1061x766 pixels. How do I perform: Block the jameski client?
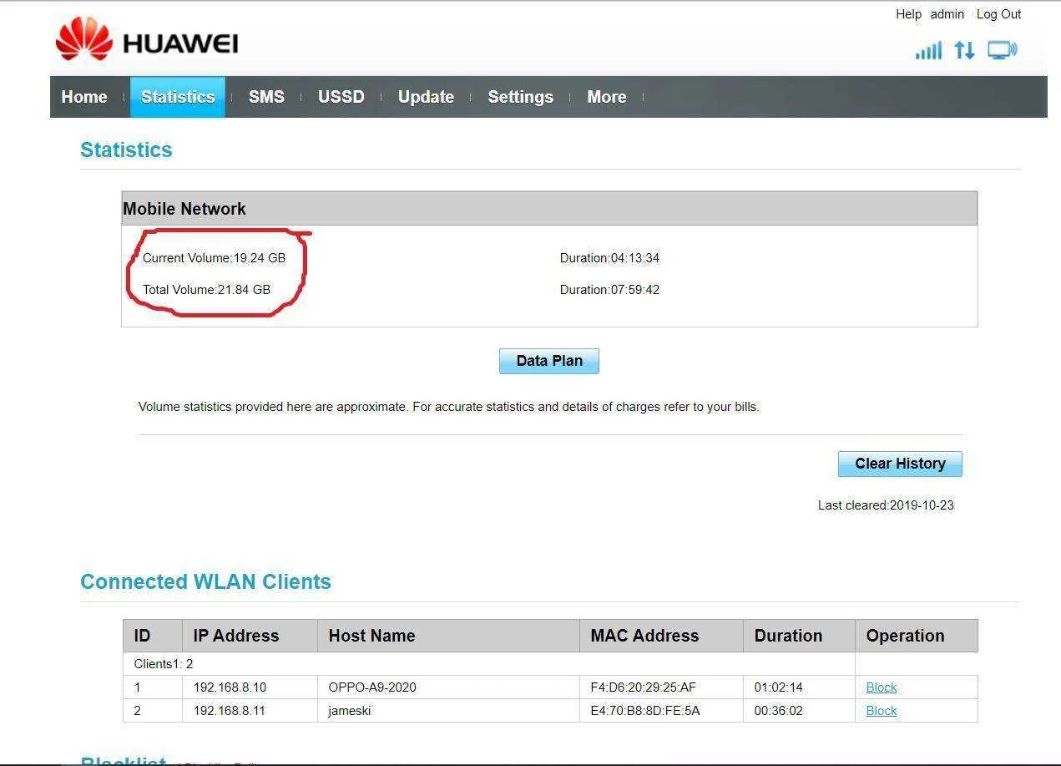pos(882,711)
